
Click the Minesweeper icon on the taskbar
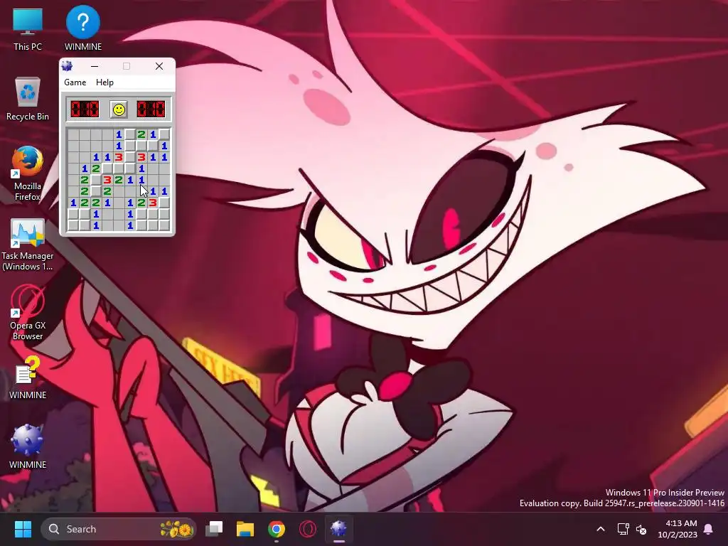(338, 529)
